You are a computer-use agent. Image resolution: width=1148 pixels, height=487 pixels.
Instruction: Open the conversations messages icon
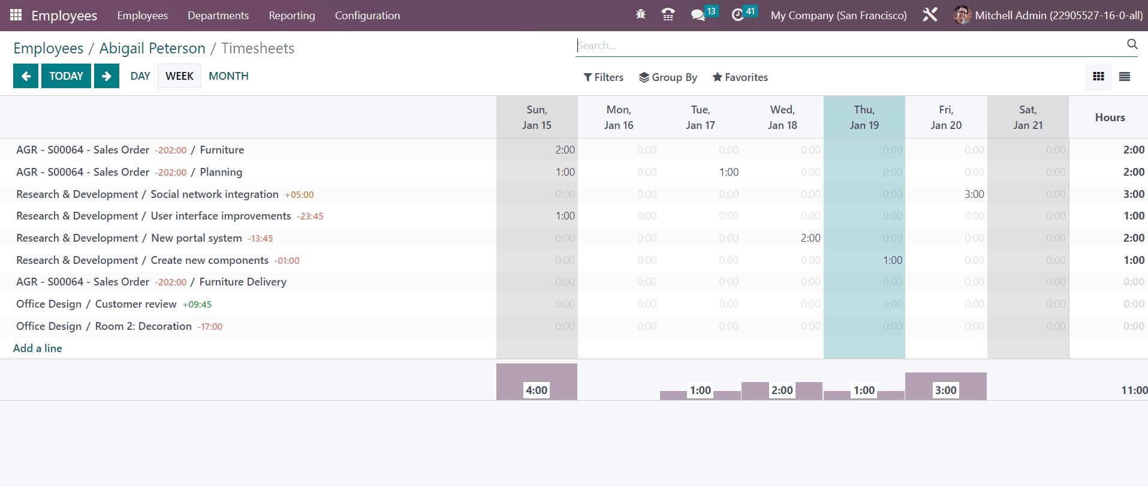click(698, 15)
